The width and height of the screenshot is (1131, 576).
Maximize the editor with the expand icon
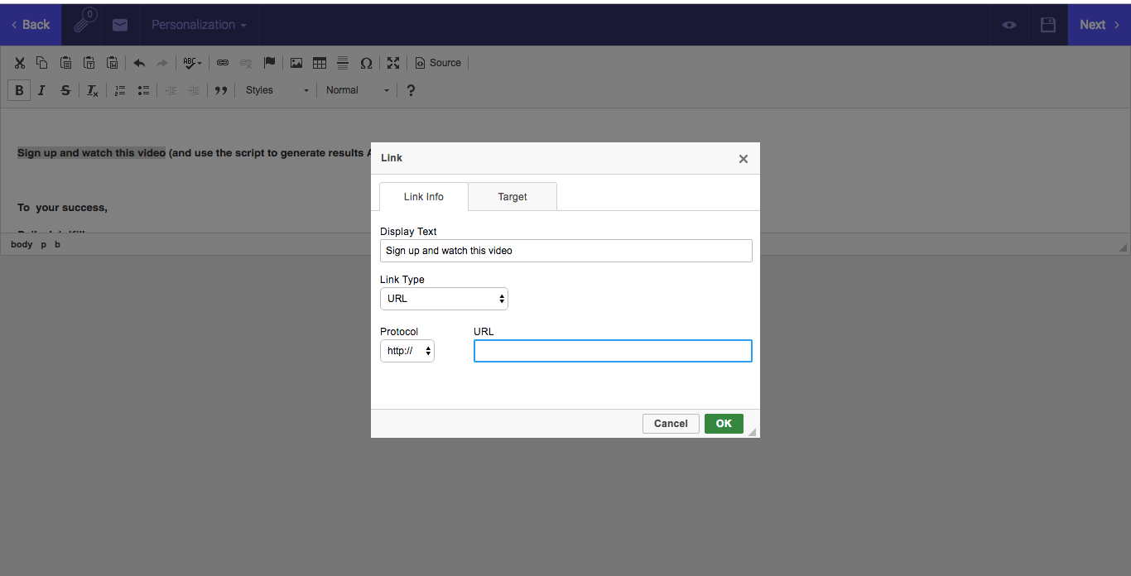click(x=393, y=63)
